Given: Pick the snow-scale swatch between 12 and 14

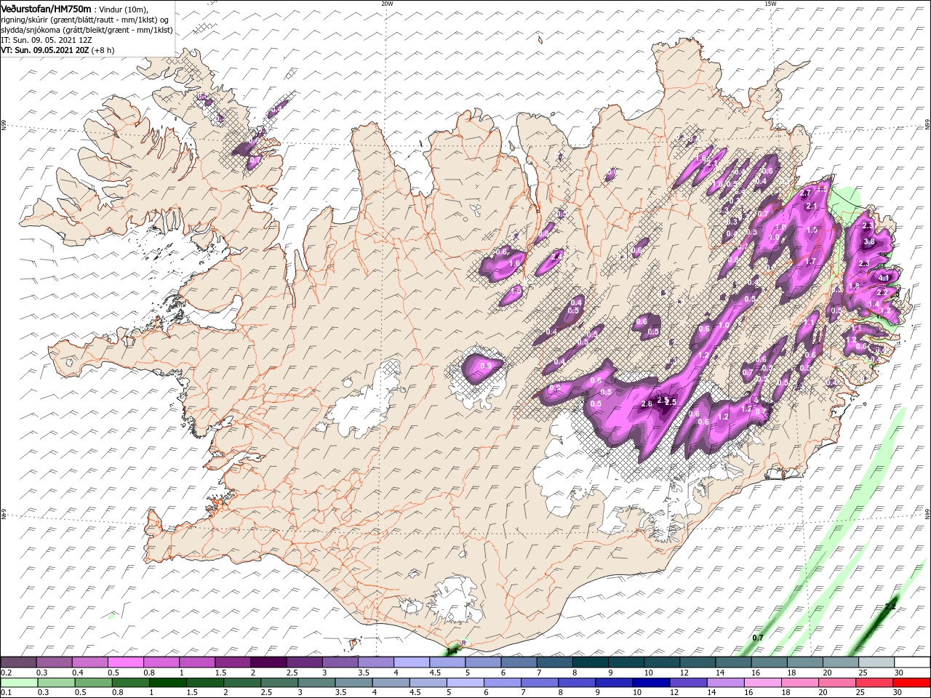Looking at the screenshot, I should 697,662.
